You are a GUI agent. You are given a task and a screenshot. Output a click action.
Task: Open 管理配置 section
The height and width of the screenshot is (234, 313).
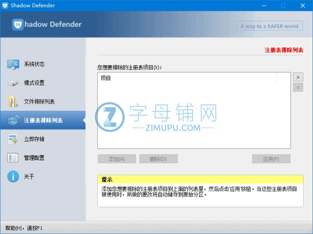(43, 158)
